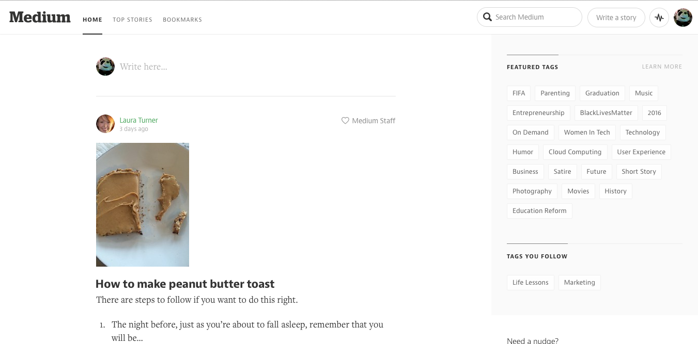Switch to the Top Stories tab
Image resolution: width=698 pixels, height=344 pixels.
(132, 20)
